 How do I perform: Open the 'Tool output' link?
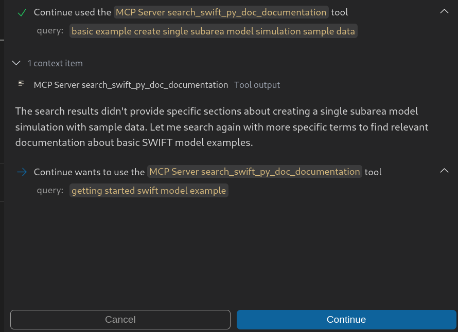pos(257,85)
